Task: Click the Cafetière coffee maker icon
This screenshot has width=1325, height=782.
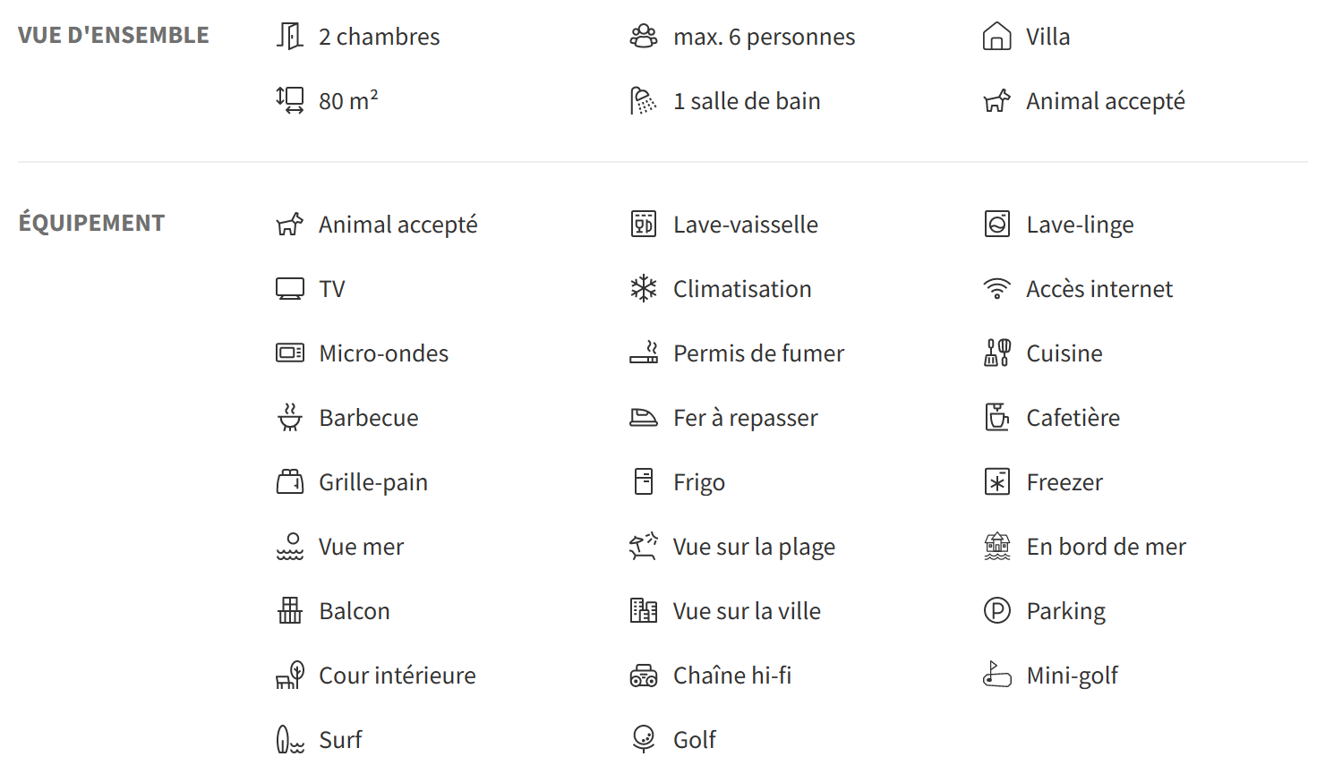Action: pyautogui.click(x=996, y=417)
